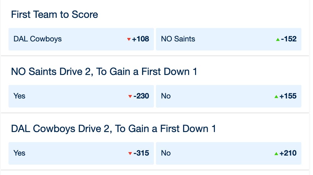Pick No for Saints Drive 2 first down
Image resolution: width=313 pixels, height=175 pixels.
229,96
